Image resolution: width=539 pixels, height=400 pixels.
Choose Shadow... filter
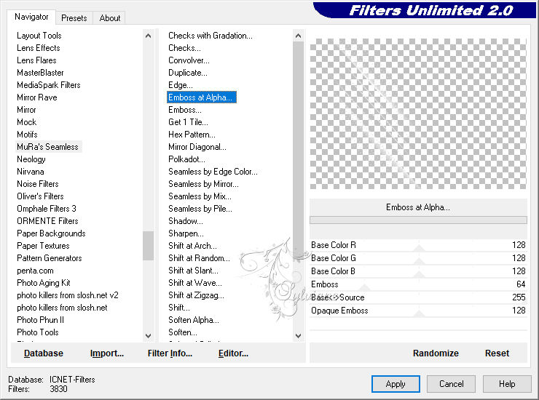click(x=186, y=221)
